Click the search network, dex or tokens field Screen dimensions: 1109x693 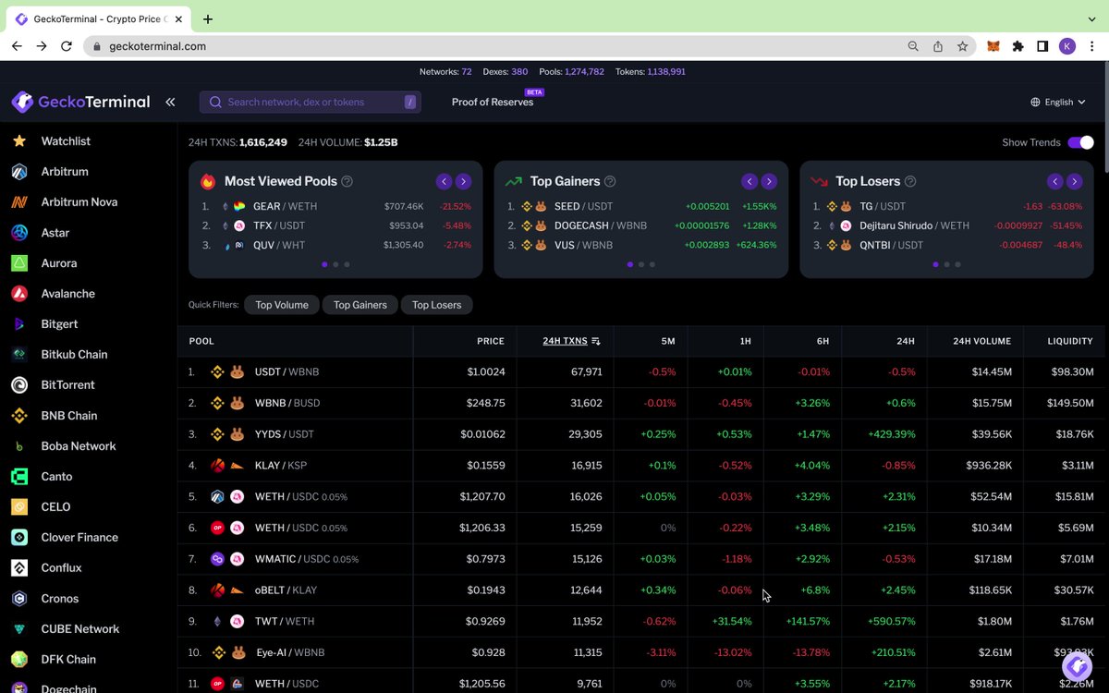[x=311, y=103]
